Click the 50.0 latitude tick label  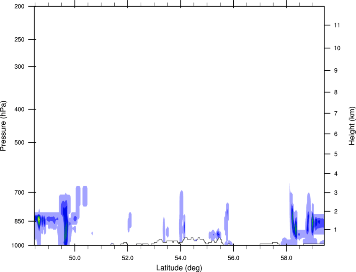point(75,258)
